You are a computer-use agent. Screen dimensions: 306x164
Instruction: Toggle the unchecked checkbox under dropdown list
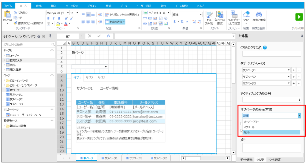point(242,123)
